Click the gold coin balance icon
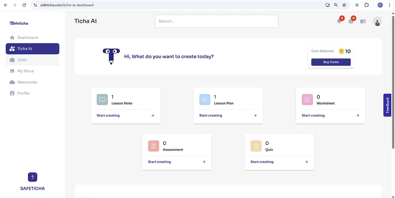Image resolution: width=395 pixels, height=198 pixels. (x=341, y=51)
